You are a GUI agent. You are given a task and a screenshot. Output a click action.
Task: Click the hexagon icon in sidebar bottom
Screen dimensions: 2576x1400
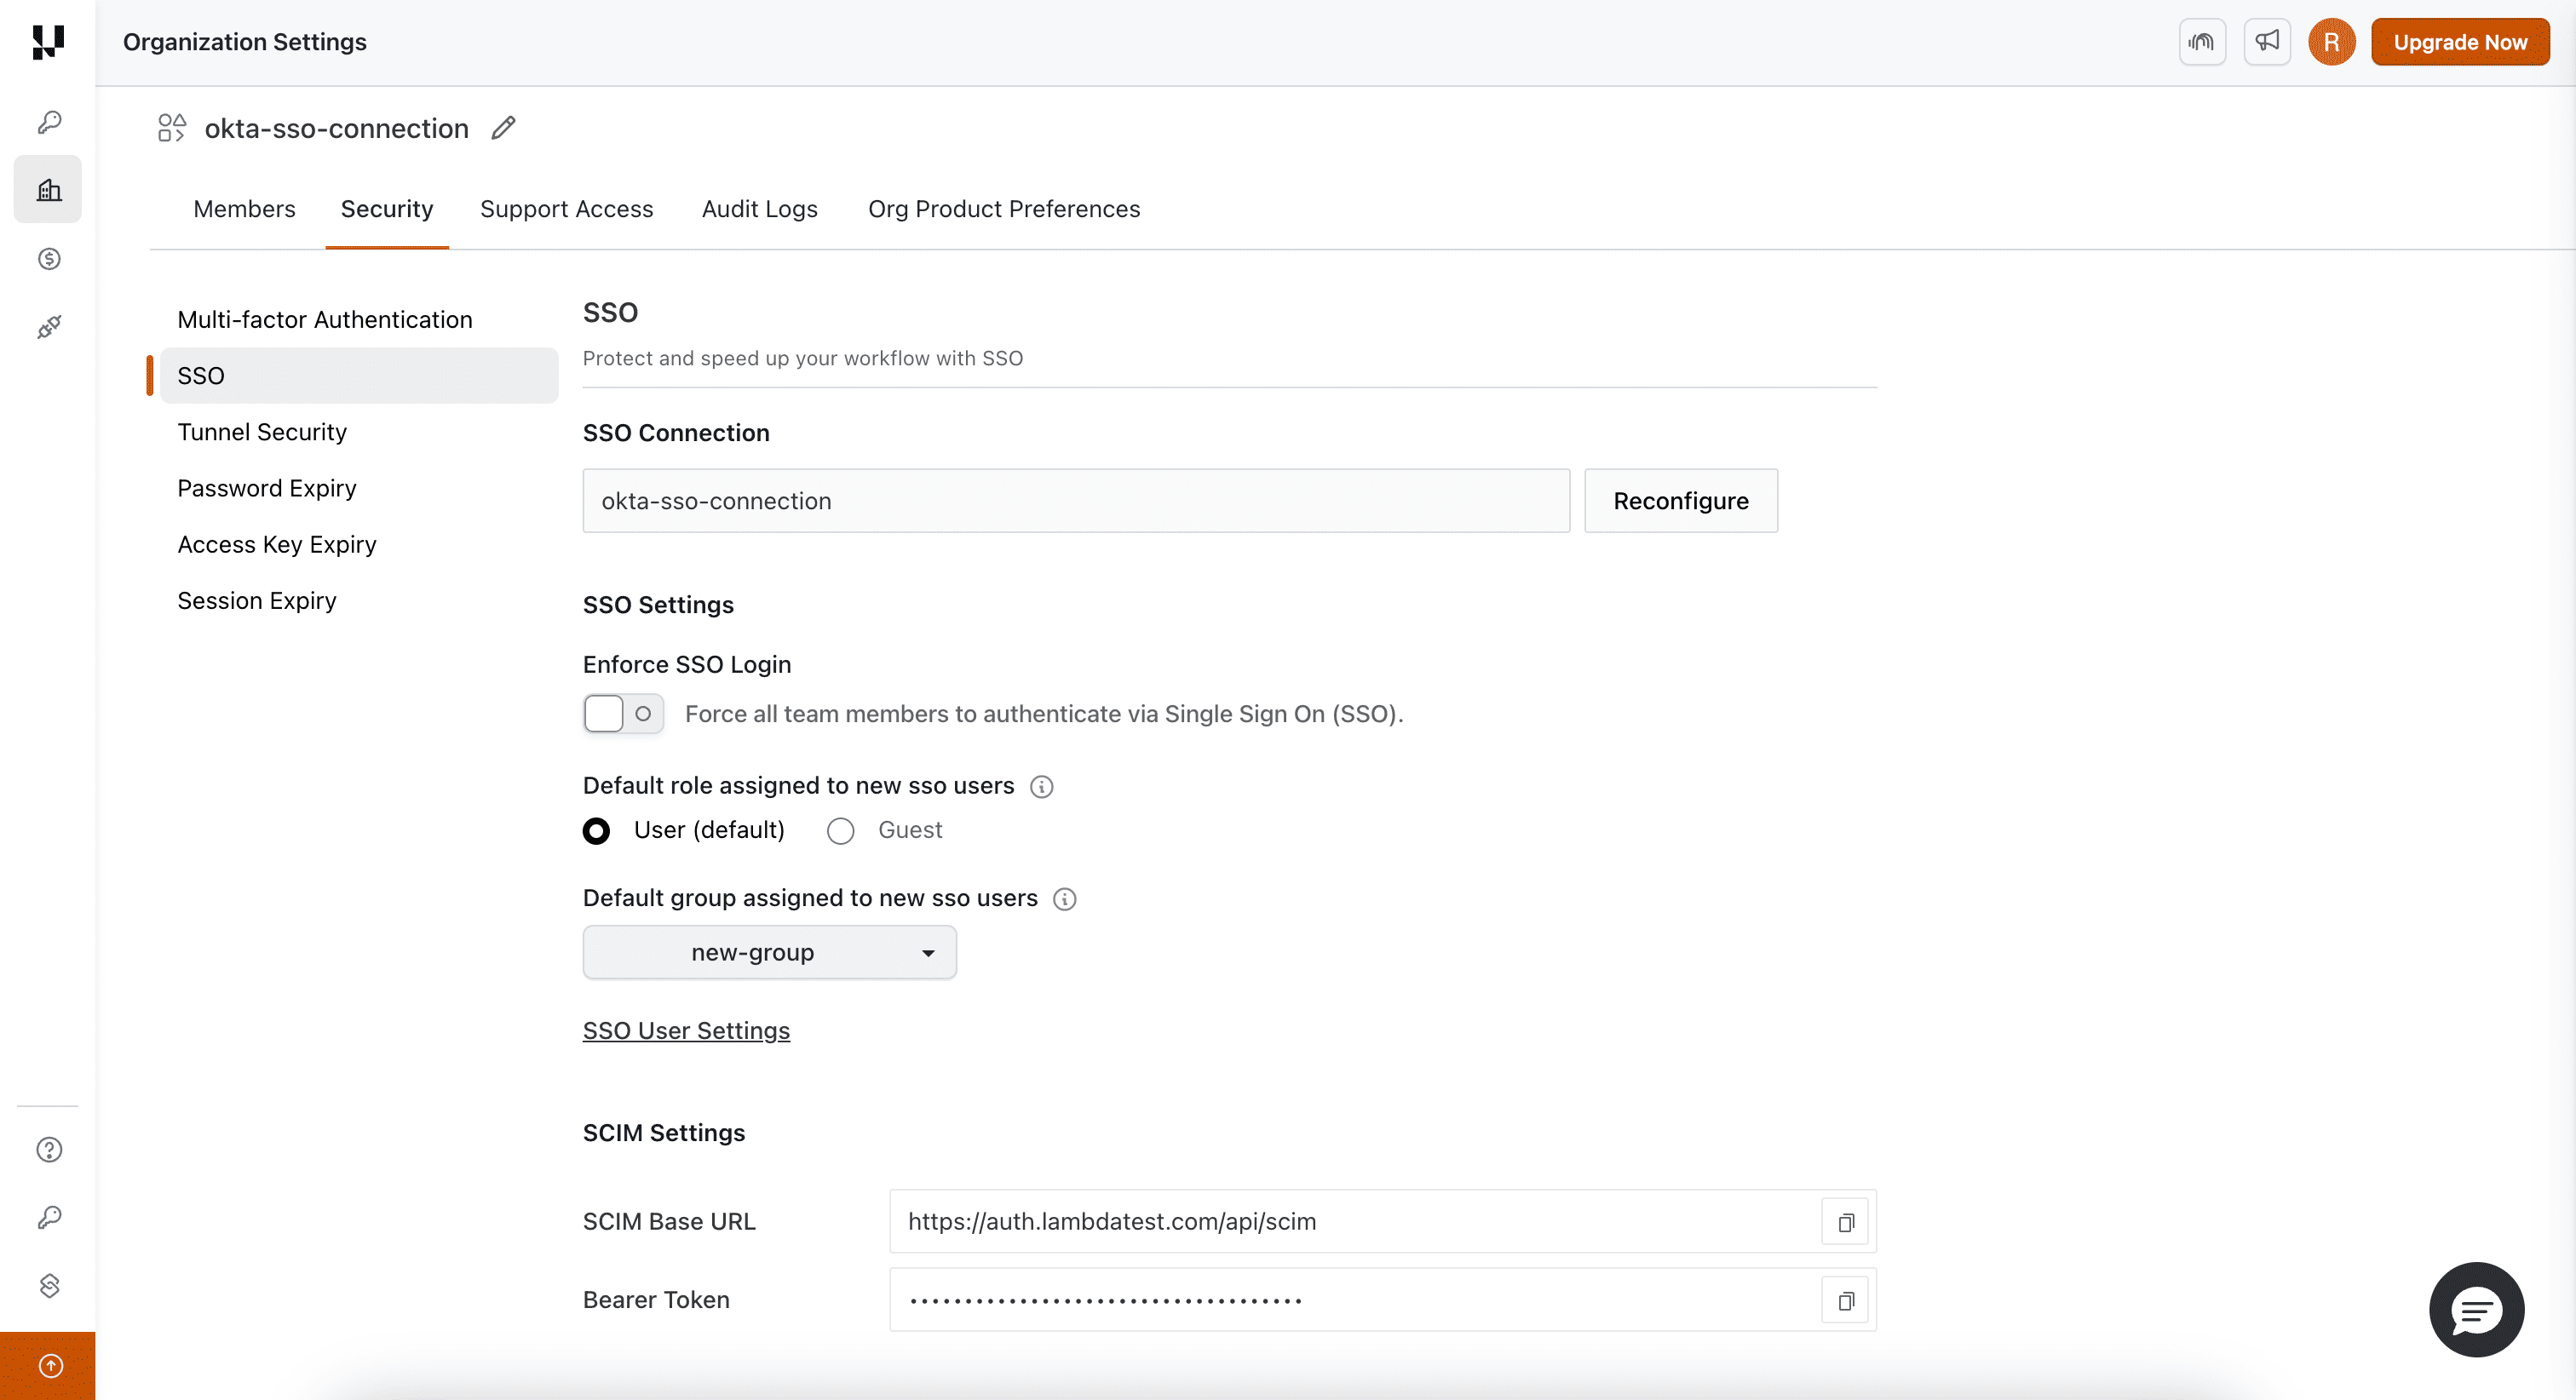click(49, 1285)
